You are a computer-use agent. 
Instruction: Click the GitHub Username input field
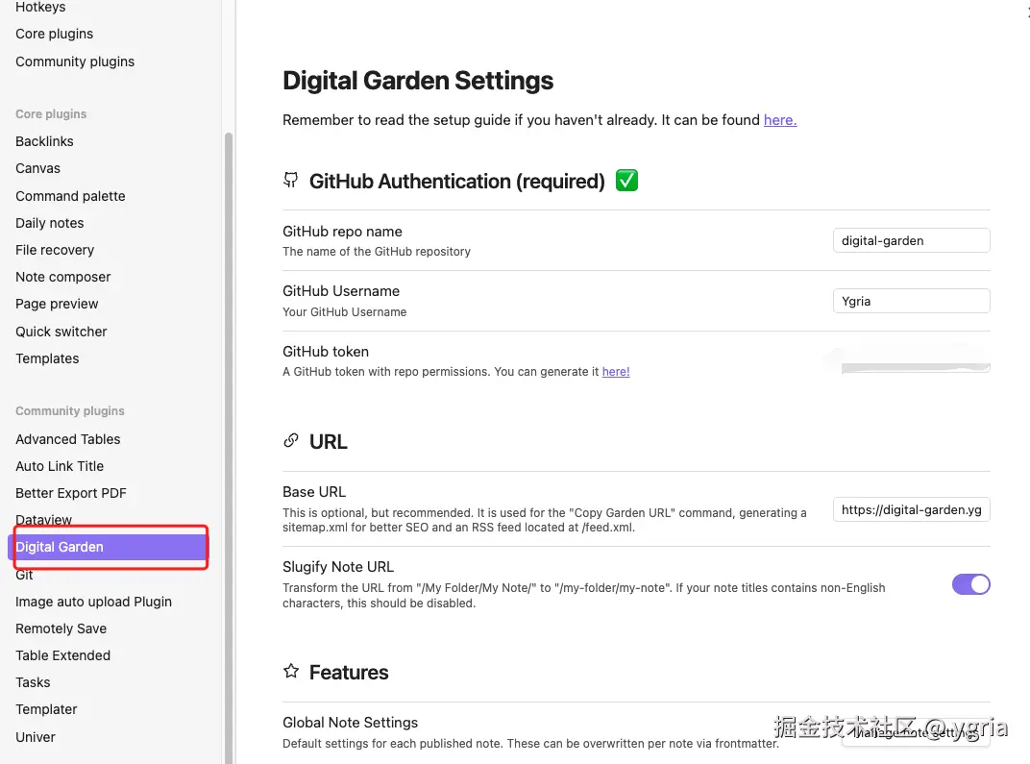(x=911, y=301)
